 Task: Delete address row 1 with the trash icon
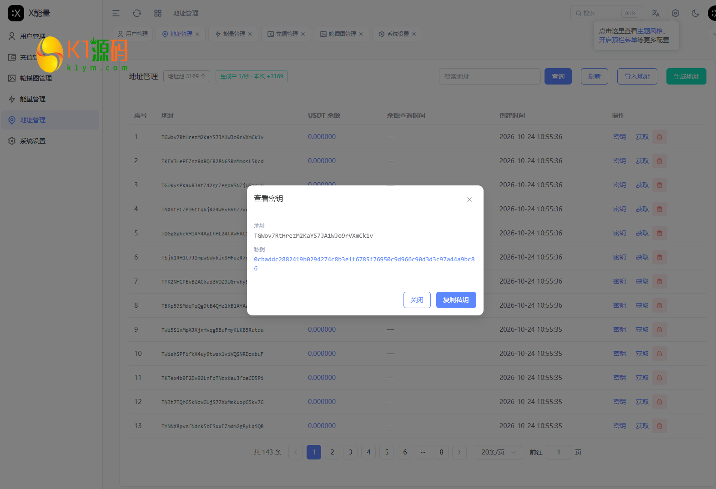pos(660,137)
